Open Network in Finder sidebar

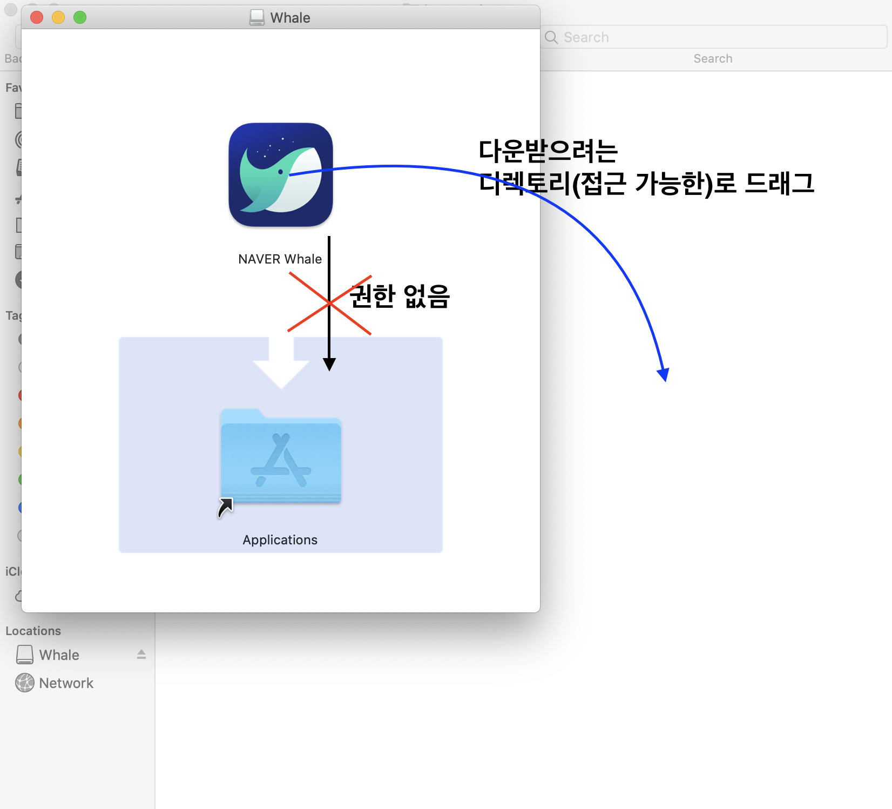click(77, 683)
